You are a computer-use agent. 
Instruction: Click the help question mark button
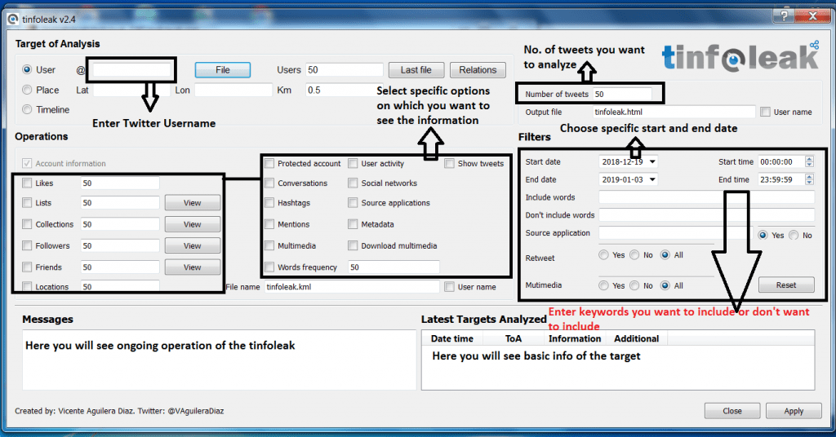(x=784, y=16)
